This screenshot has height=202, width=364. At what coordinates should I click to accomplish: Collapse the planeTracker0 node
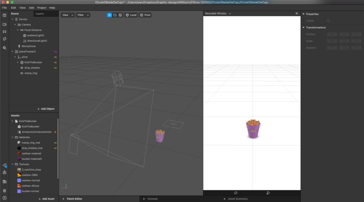point(12,52)
